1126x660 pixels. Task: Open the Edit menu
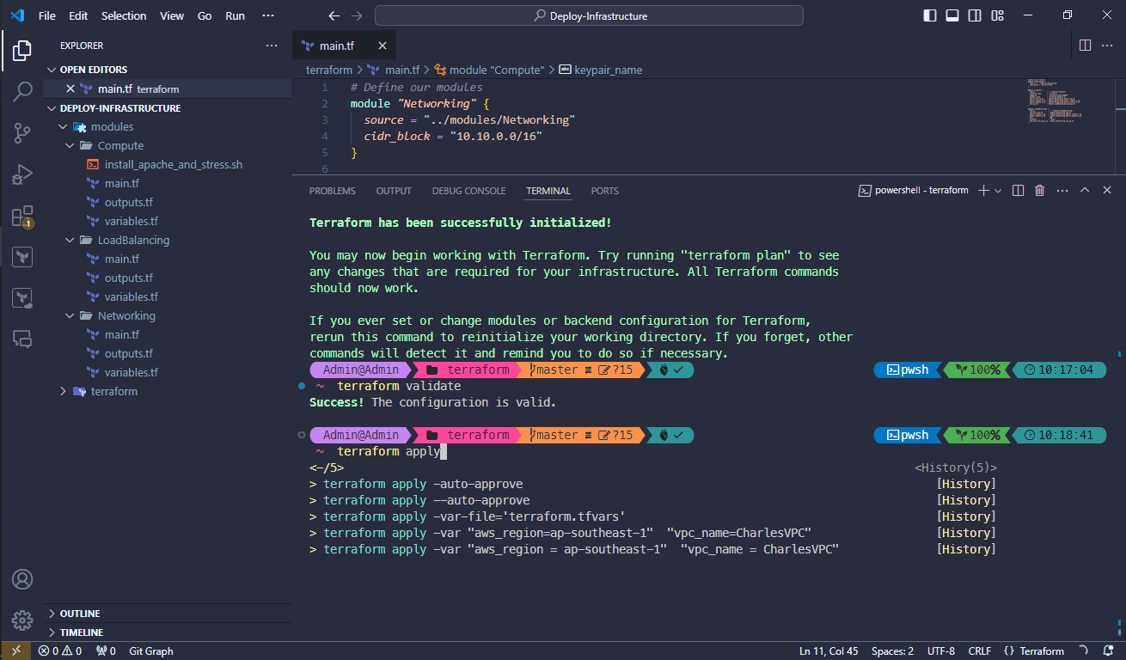pos(78,15)
